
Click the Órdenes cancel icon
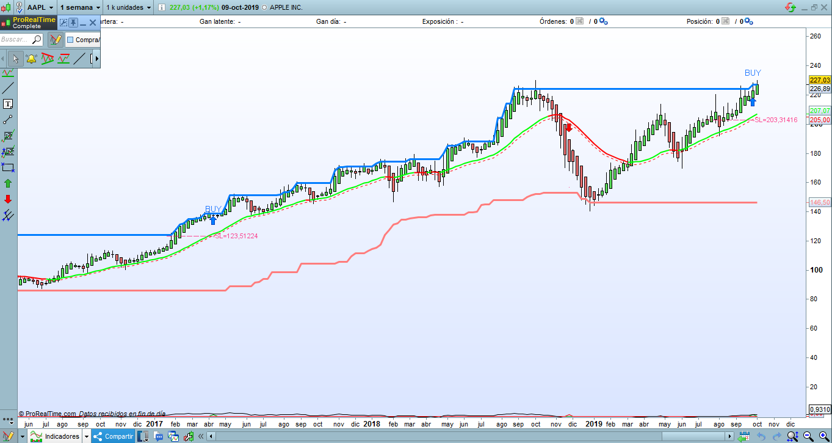click(581, 21)
